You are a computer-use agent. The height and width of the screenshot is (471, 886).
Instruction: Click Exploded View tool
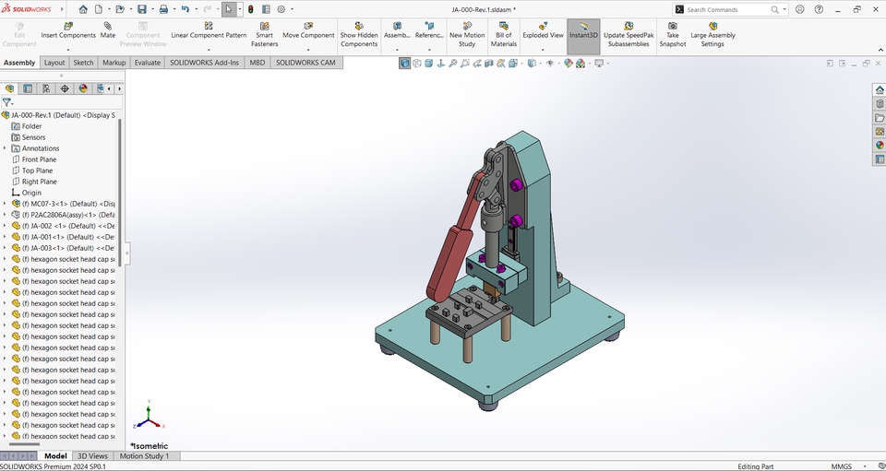[x=543, y=30]
